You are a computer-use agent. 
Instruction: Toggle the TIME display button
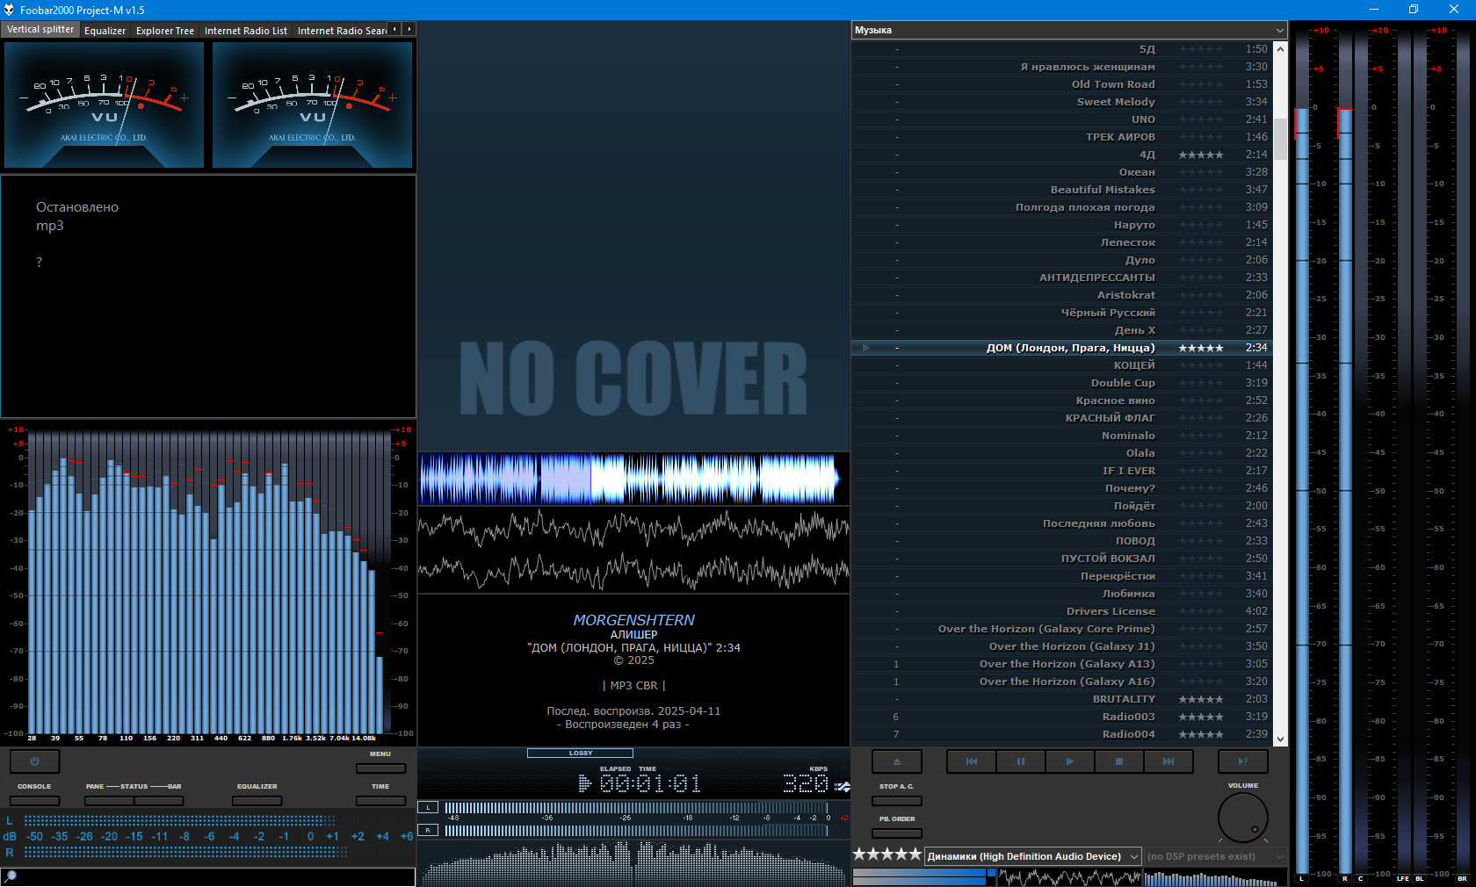coord(380,801)
